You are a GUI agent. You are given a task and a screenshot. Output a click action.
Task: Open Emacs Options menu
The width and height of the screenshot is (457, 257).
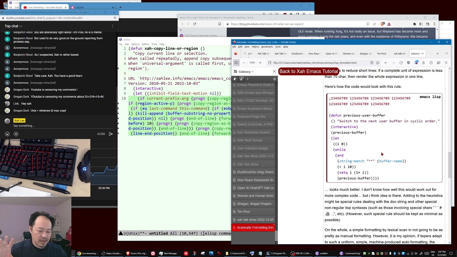[135, 44]
